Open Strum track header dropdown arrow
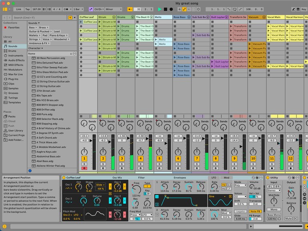Viewport: 308px width, 231px height. pos(114,17)
